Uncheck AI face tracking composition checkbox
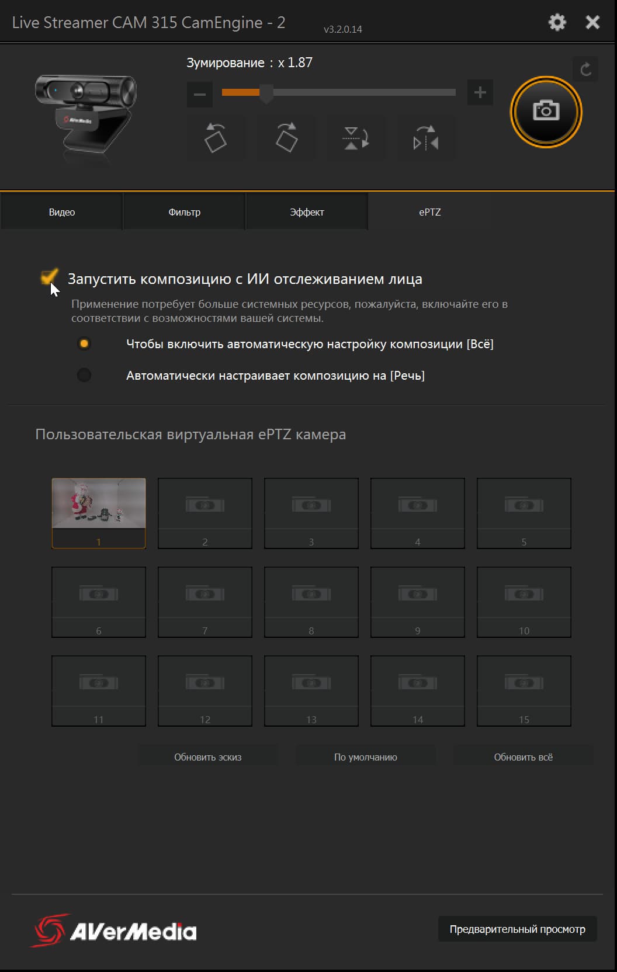The height and width of the screenshot is (972, 617). coord(49,277)
